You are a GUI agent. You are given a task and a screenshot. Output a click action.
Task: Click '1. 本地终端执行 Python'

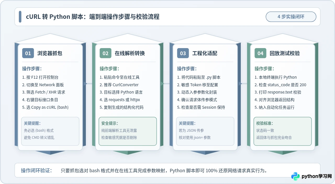click(276, 77)
